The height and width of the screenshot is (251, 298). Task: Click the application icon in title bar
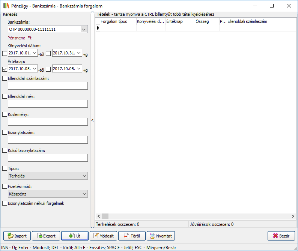coord(6,6)
